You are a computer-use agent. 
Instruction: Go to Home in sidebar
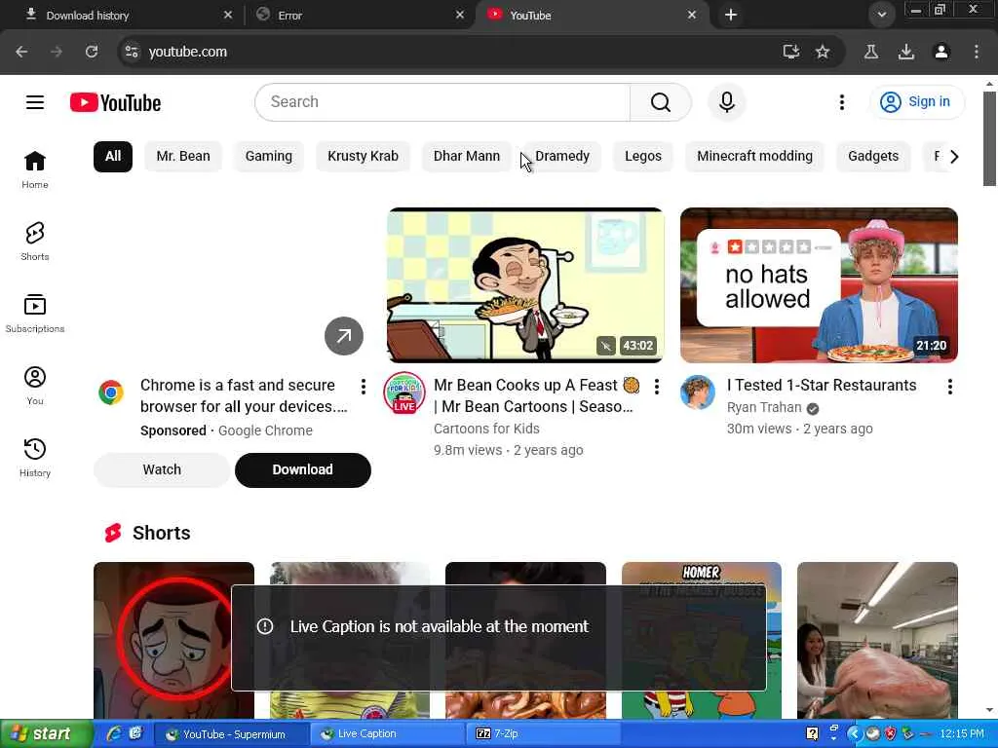[x=35, y=169]
